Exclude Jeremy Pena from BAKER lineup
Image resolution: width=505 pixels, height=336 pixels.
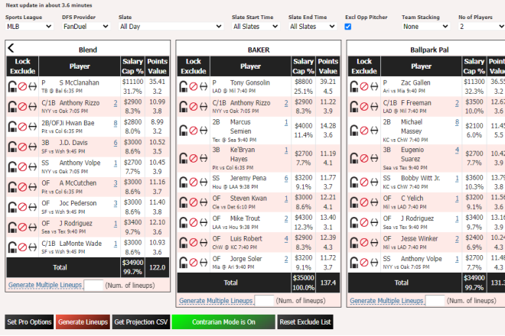click(x=194, y=183)
